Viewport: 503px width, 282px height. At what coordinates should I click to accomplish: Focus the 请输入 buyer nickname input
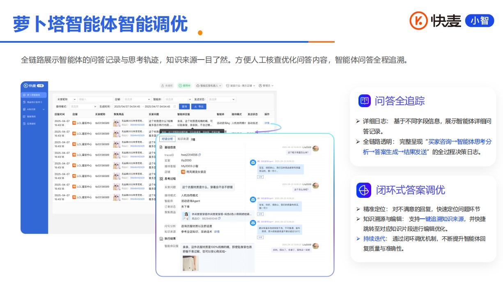[95, 99]
